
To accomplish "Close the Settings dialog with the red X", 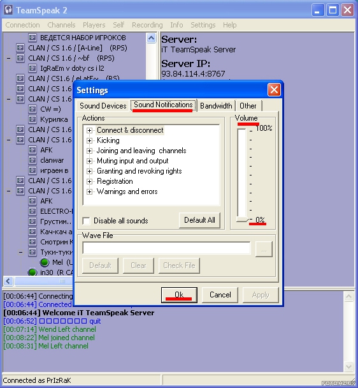I will 274,89.
